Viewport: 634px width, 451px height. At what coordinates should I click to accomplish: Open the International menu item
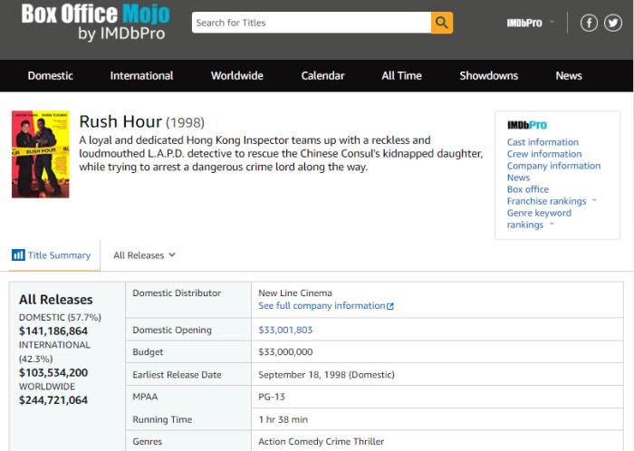point(141,76)
